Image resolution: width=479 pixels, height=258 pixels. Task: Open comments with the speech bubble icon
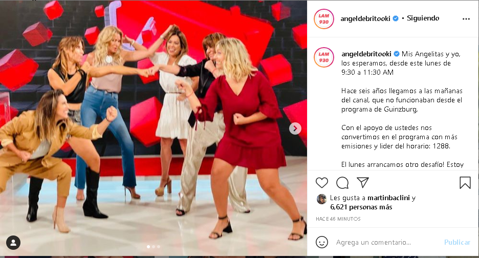coord(342,183)
